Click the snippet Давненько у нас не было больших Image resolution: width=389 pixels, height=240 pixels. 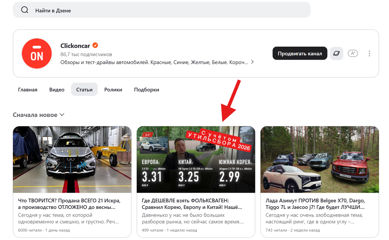coord(193,219)
